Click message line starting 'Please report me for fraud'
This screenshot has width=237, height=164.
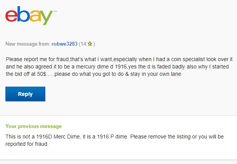click(x=35, y=59)
